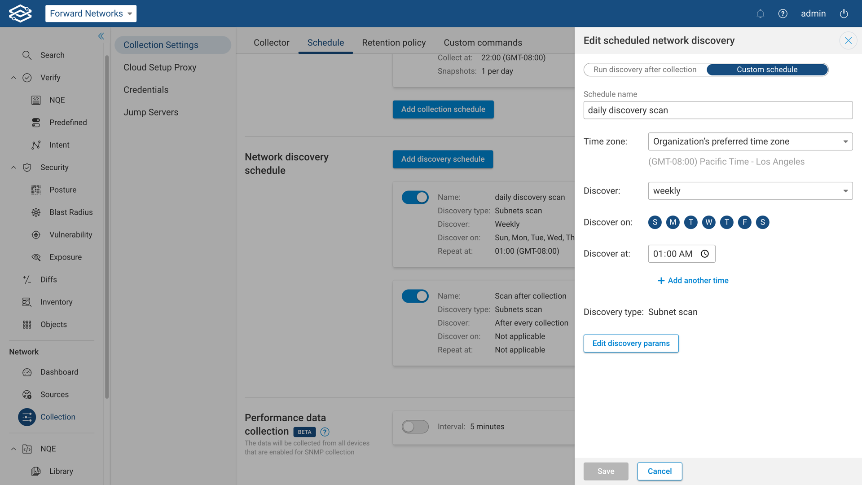Click the power logout icon

tap(844, 13)
